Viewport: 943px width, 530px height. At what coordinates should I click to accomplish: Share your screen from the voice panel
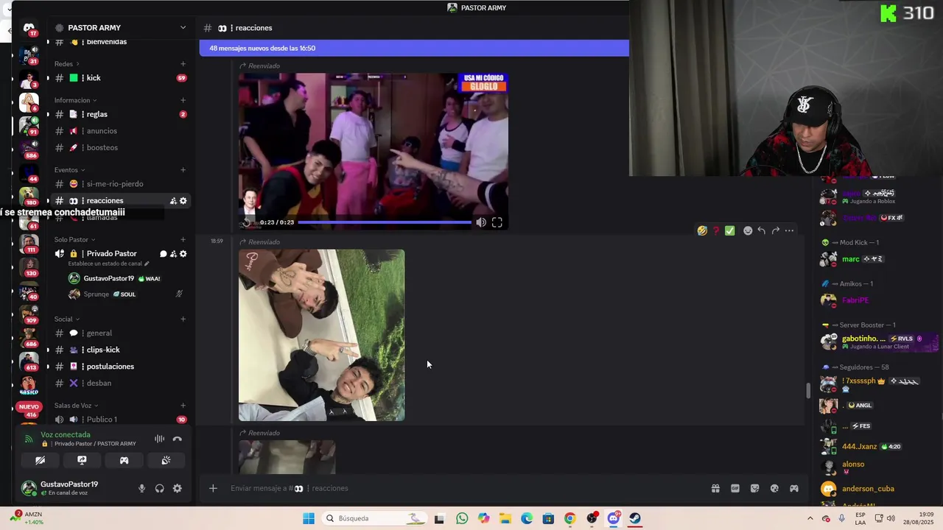click(82, 461)
